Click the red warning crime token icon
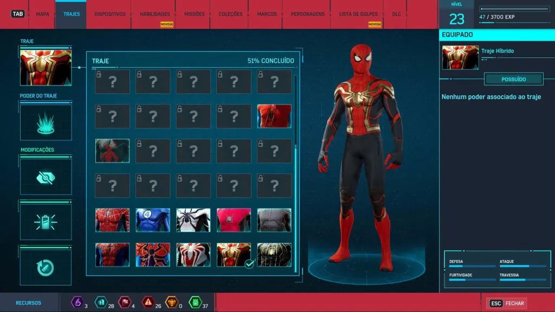Image resolution: width=555 pixels, height=312 pixels. [148, 302]
